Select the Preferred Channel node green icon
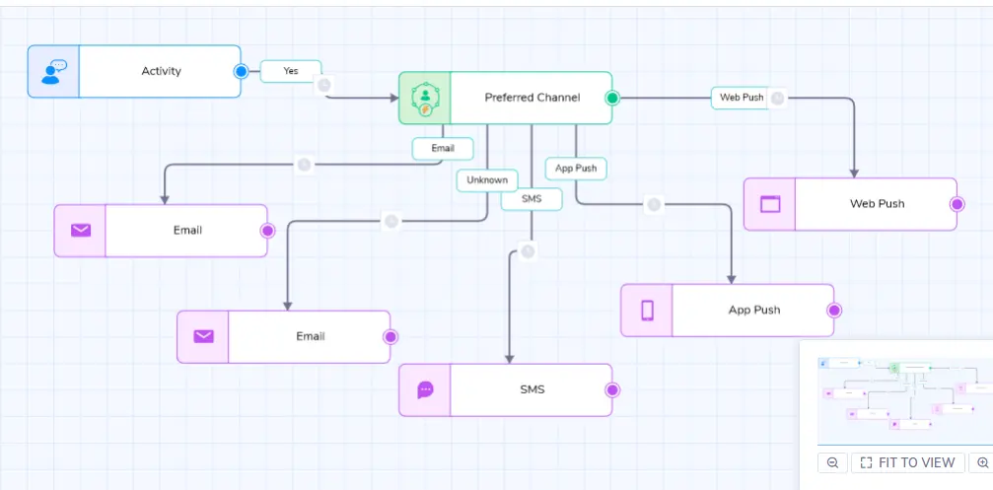 pos(425,99)
